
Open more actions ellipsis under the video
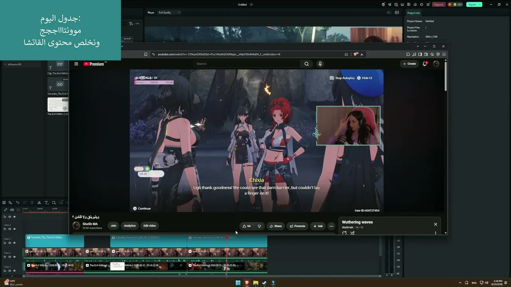click(x=331, y=226)
